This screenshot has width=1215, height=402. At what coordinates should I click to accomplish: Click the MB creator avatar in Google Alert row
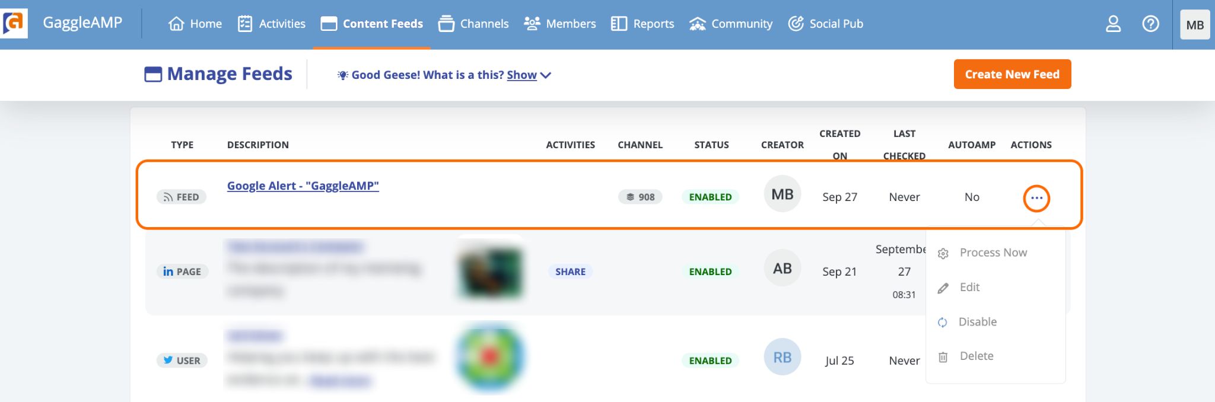tap(782, 194)
